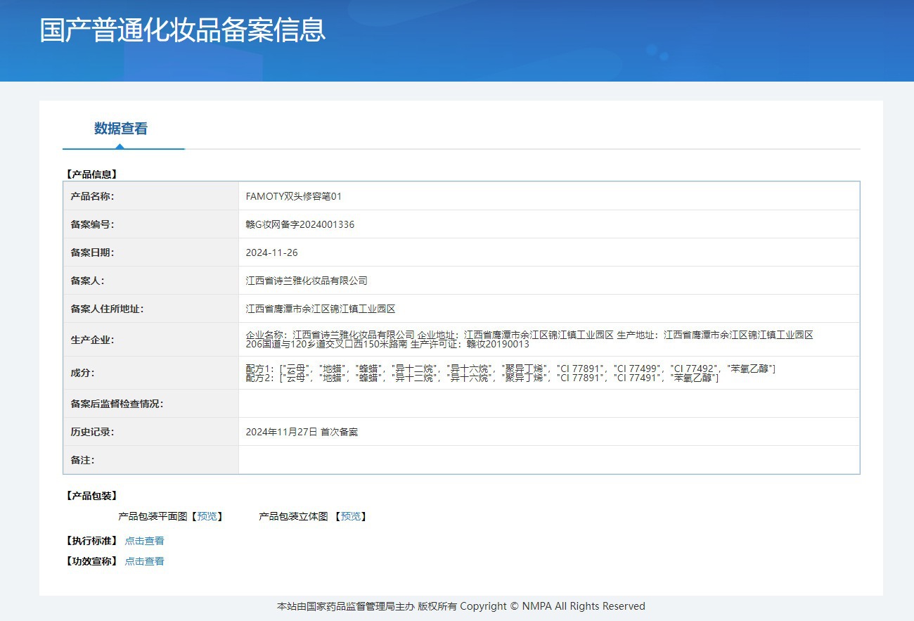Image resolution: width=914 pixels, height=621 pixels.
Task: Click the 备注 row label
Action: pos(82,460)
